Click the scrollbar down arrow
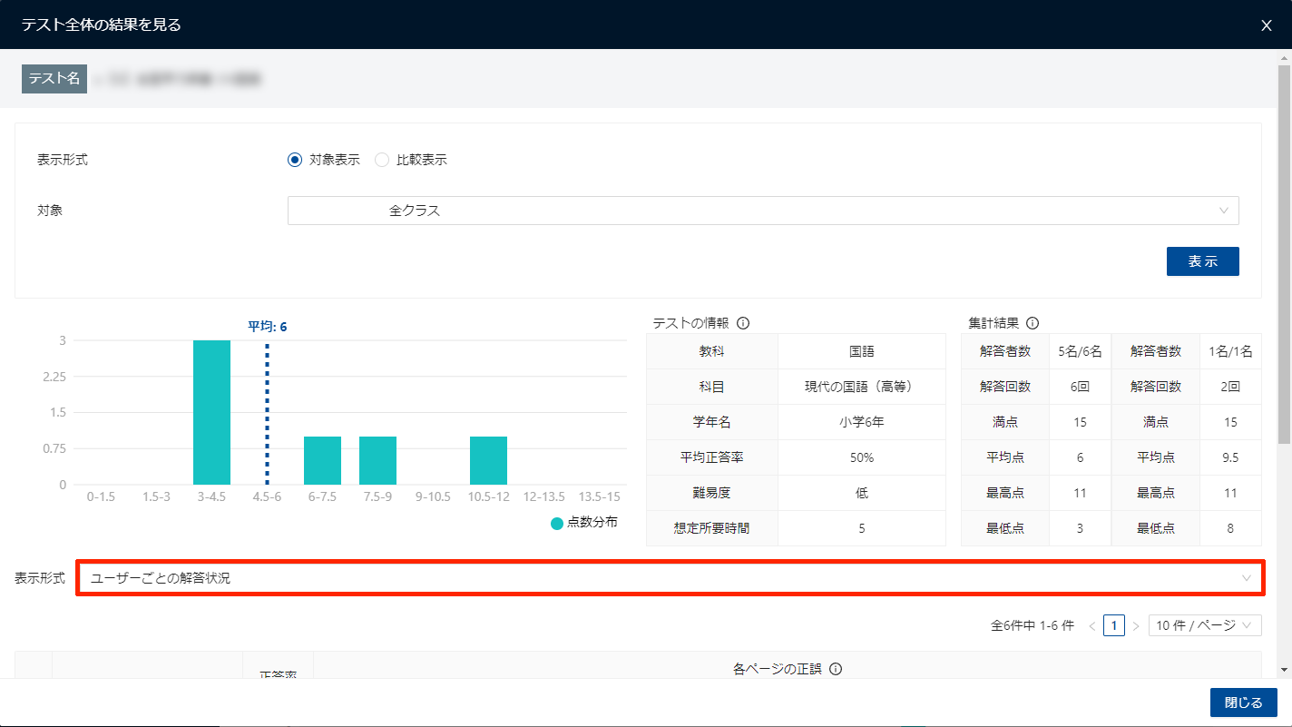This screenshot has height=727, width=1292. (1284, 670)
